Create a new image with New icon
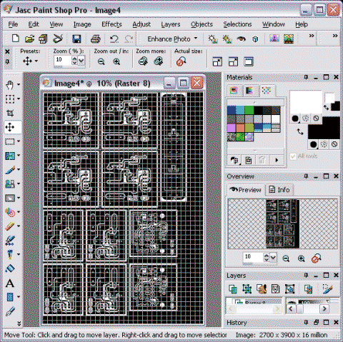The image size is (343, 342). (x=16, y=39)
